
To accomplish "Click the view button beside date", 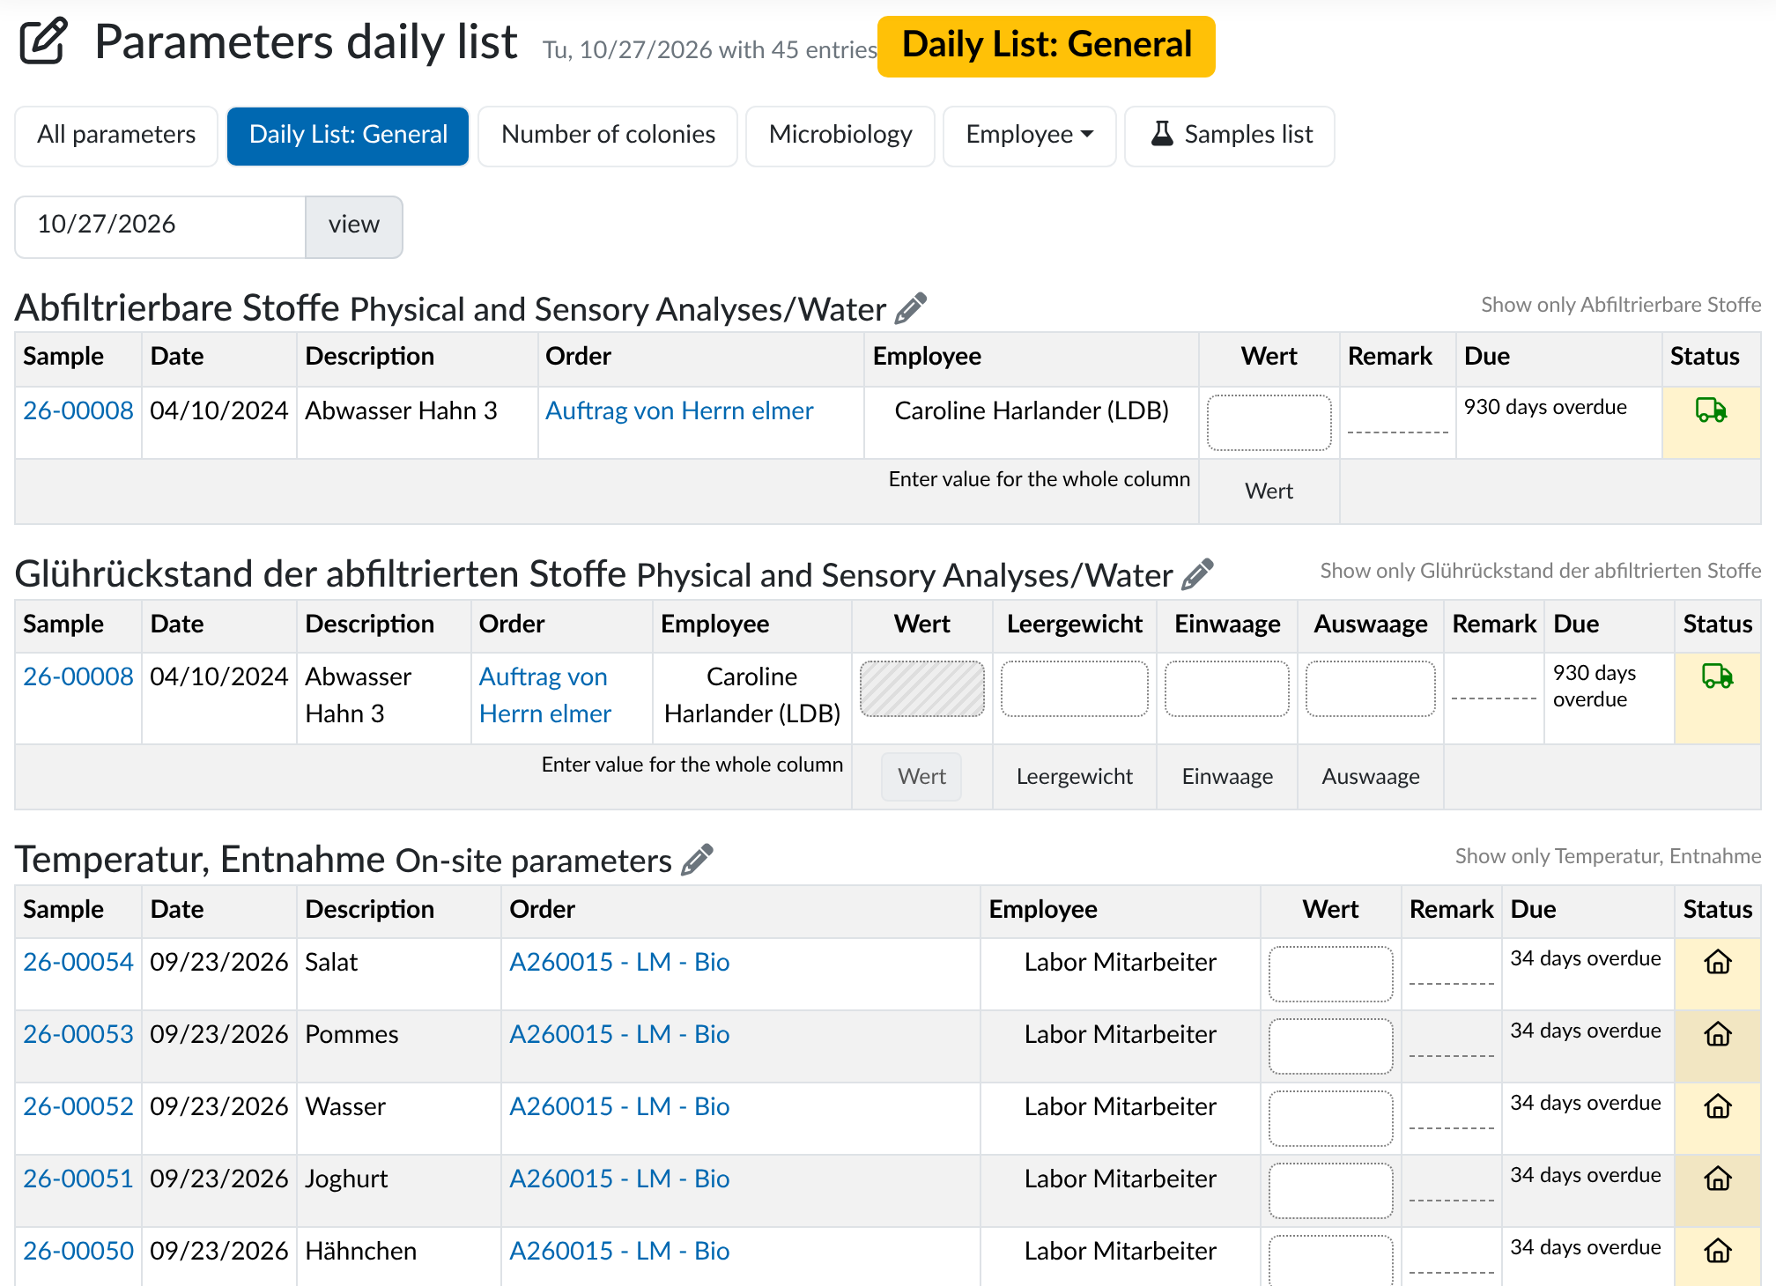I will [x=354, y=226].
